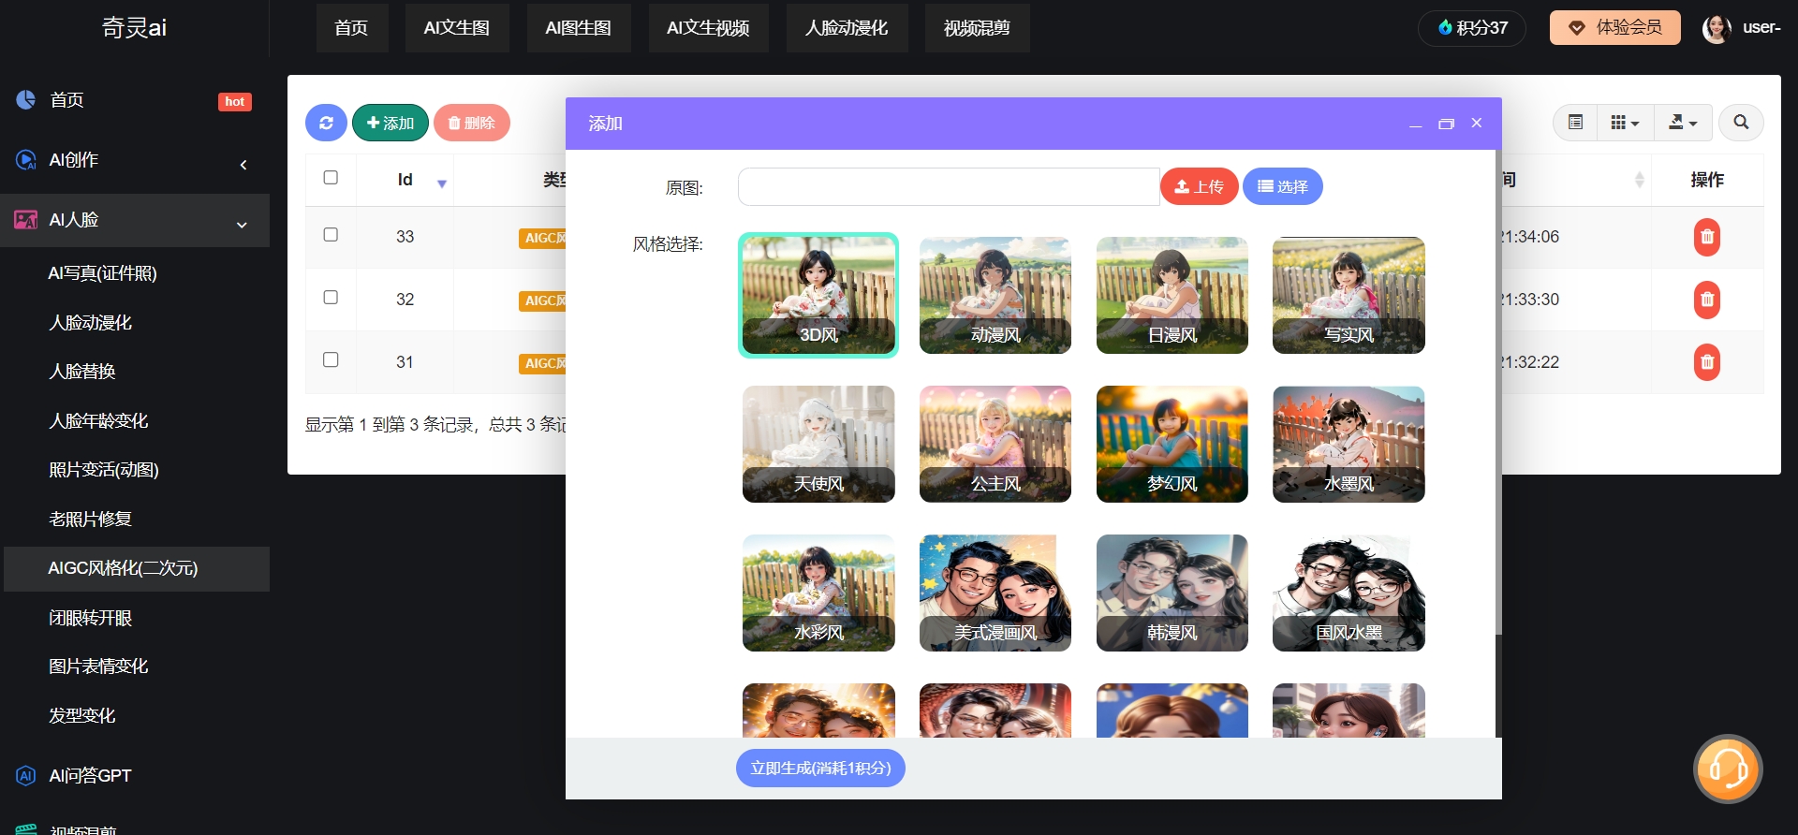
Task: Toggle the select-all checkbox in header
Action: coord(331,178)
